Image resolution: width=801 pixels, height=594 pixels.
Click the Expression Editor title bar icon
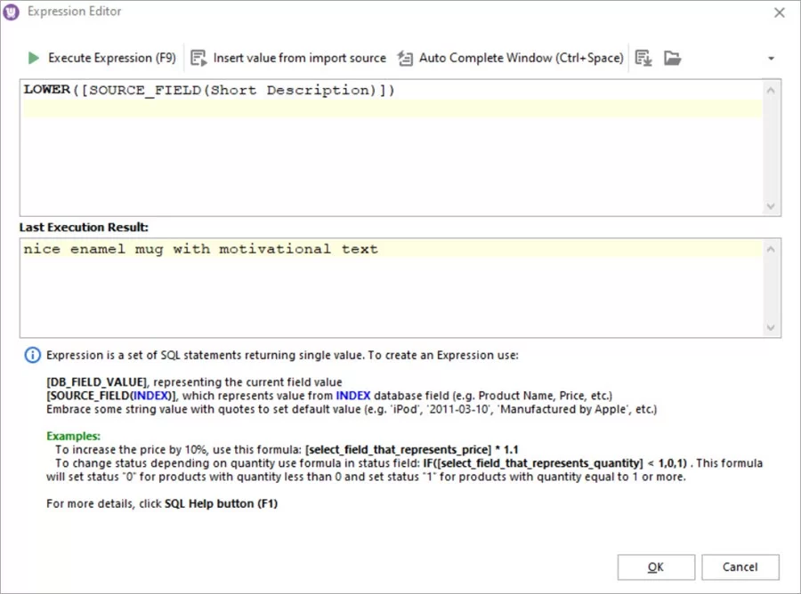(12, 12)
